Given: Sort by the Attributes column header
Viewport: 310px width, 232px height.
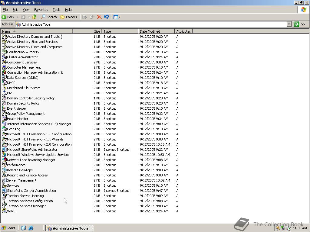Looking at the screenshot, I should [x=184, y=31].
